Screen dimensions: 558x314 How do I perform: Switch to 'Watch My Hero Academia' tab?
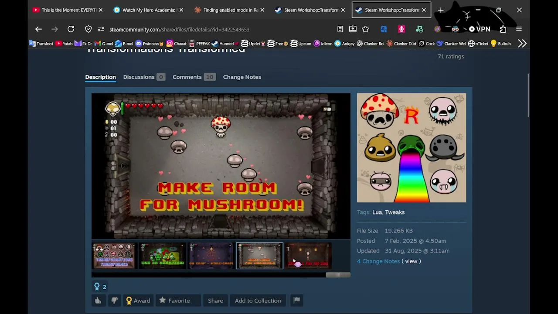[x=149, y=10]
